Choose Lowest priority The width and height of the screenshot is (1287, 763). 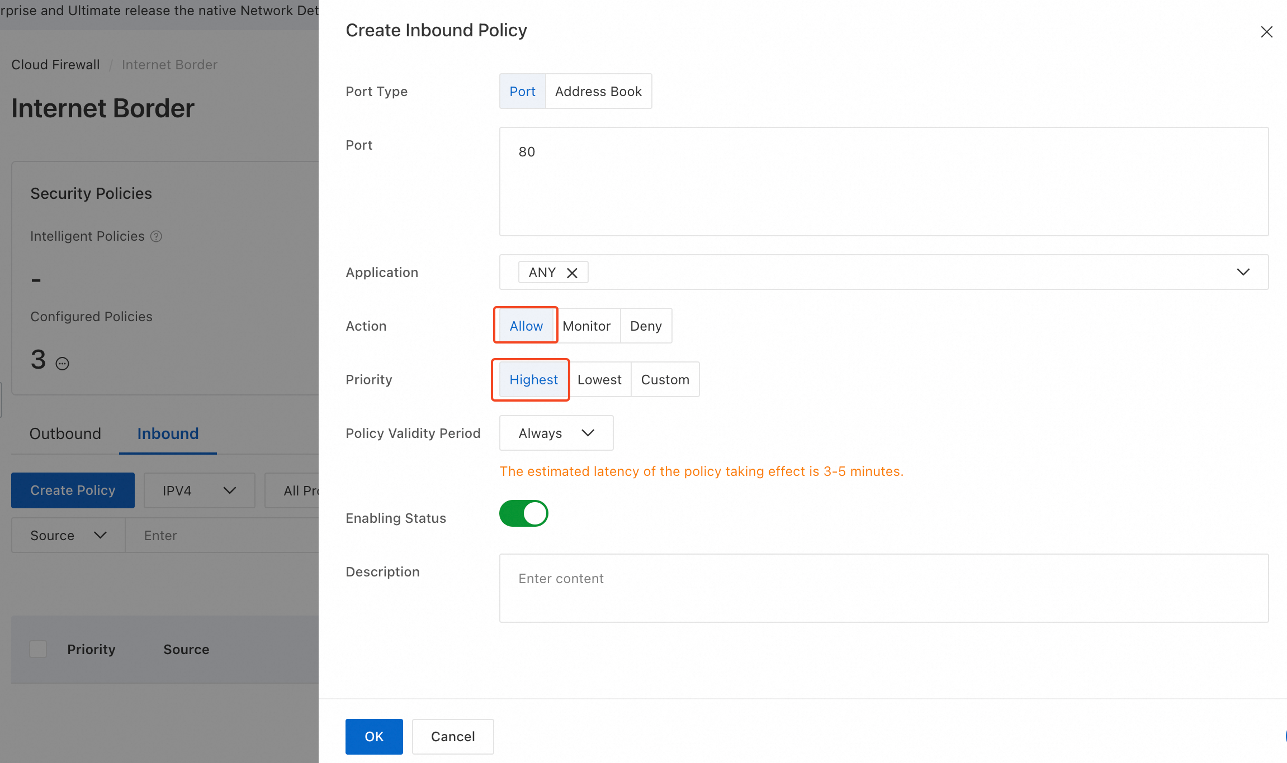tap(599, 379)
